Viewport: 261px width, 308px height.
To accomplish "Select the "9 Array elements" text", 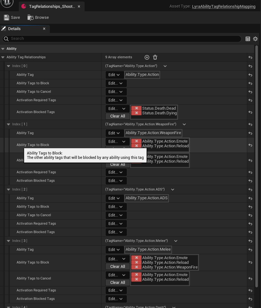I will [x=119, y=57].
